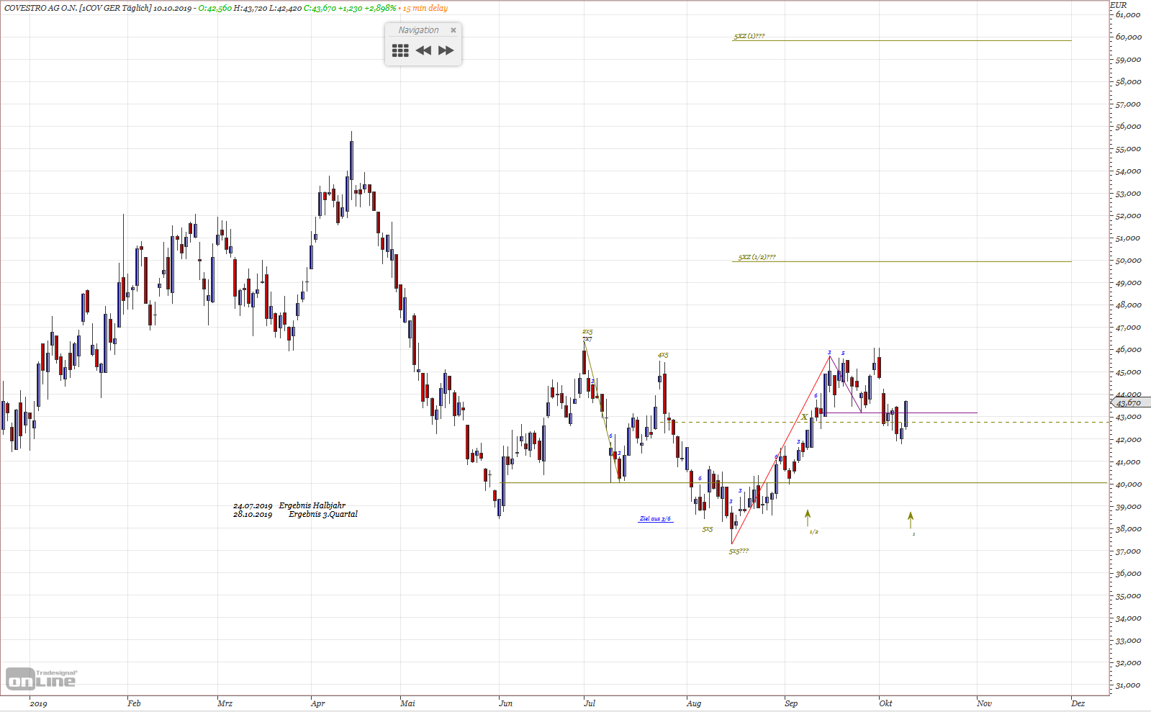
Task: Click the 50,000 price axis label
Action: pyautogui.click(x=1128, y=261)
